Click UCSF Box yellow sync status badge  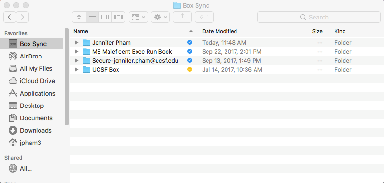point(190,69)
